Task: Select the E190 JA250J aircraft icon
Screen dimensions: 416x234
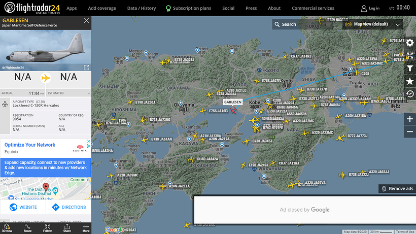Action: click(x=130, y=102)
